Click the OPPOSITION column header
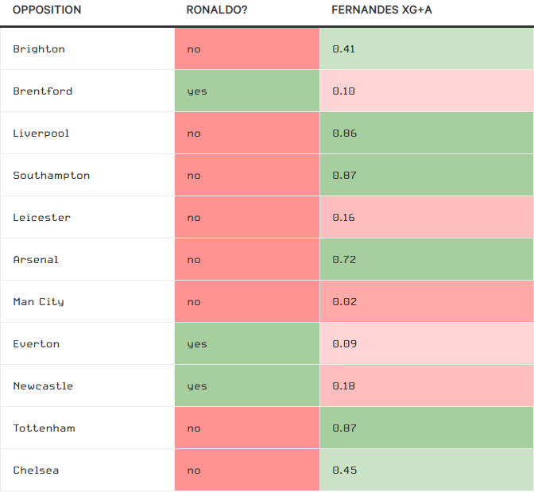534x492 pixels. click(x=47, y=10)
